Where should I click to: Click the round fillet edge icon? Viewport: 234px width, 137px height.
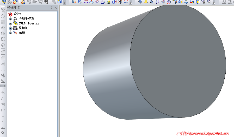[3, 53]
